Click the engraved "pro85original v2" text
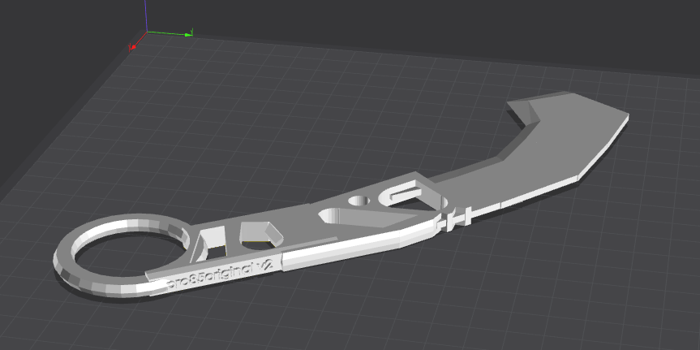Screen dimensions: 700x350 pyautogui.click(x=220, y=275)
